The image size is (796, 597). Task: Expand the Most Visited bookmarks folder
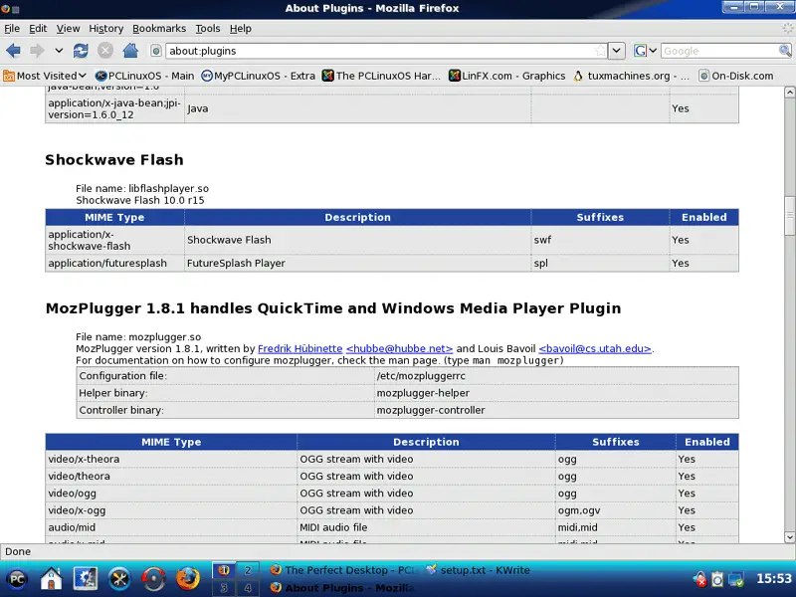coord(44,76)
